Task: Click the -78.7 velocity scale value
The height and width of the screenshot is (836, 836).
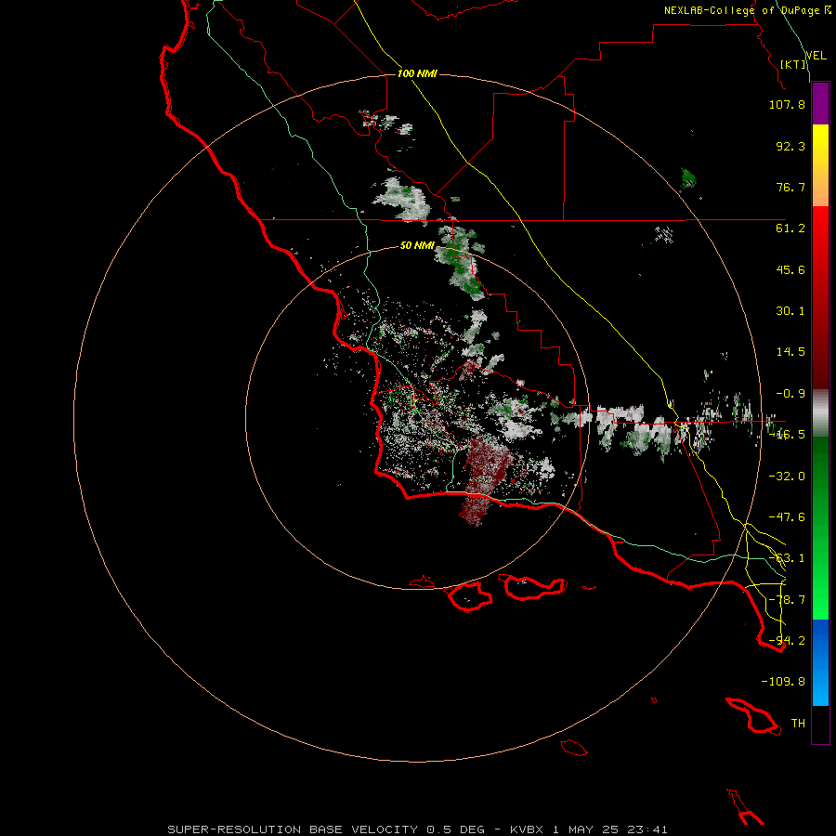Action: [787, 600]
